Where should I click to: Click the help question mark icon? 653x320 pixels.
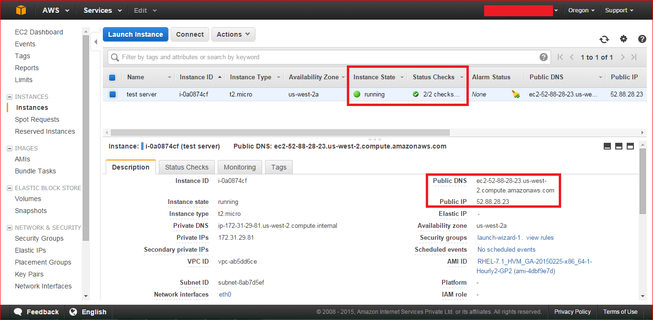click(642, 39)
